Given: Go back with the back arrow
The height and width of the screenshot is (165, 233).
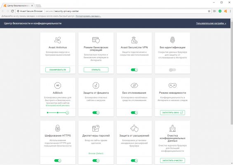Looking at the screenshot, I should click(2, 11).
